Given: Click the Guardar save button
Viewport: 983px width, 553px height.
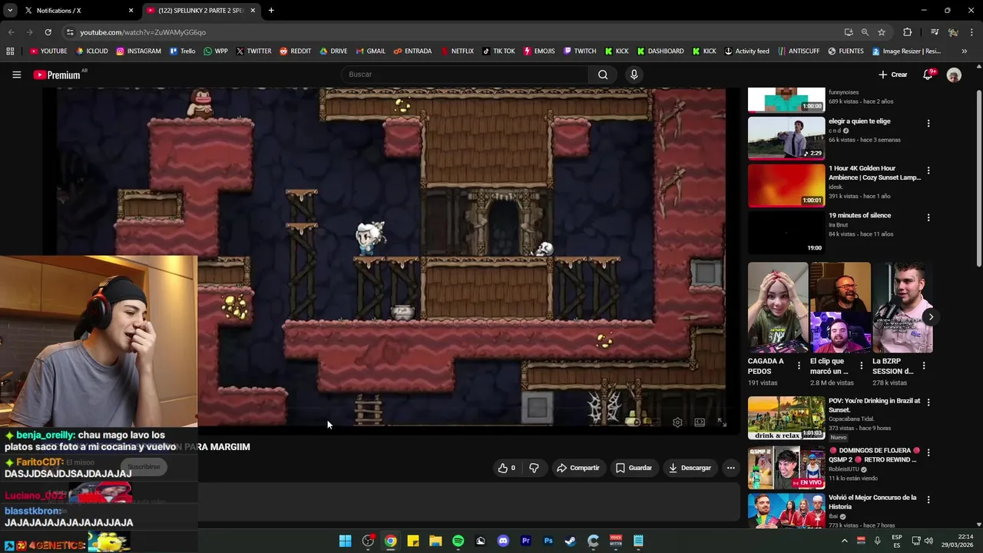Looking at the screenshot, I should [x=634, y=468].
